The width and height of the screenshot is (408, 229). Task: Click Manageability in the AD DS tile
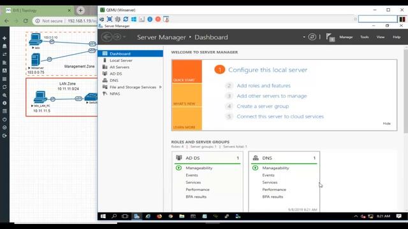tap(199, 168)
